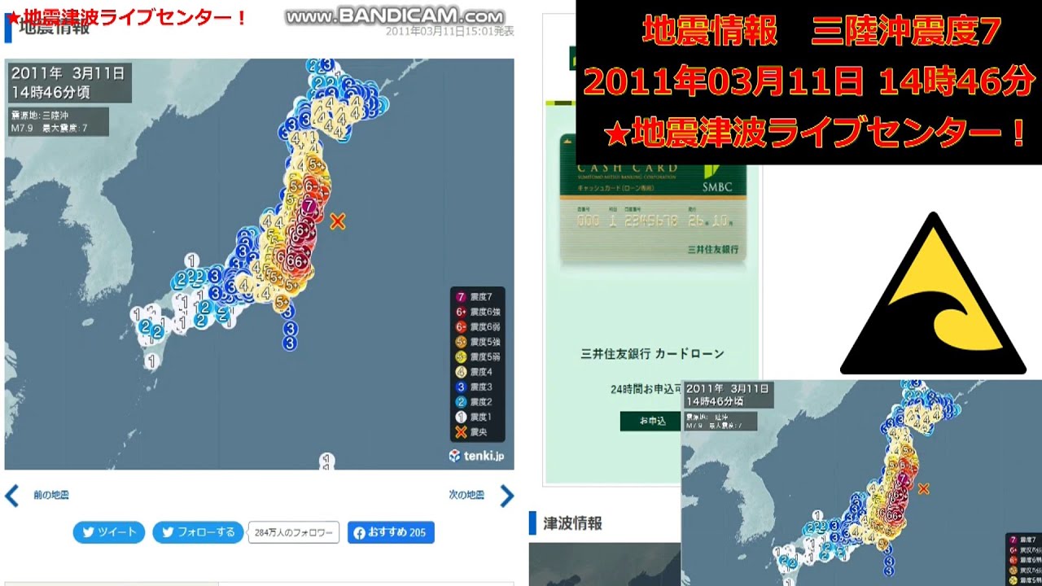1042x586 pixels.
Task: Click the 三井住友銀行 カードローン ad text
Action: click(x=652, y=354)
